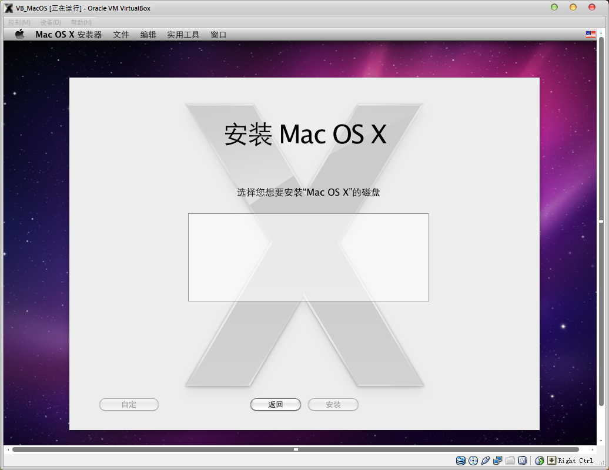Click the keyboard capture arrow icon

point(551,460)
